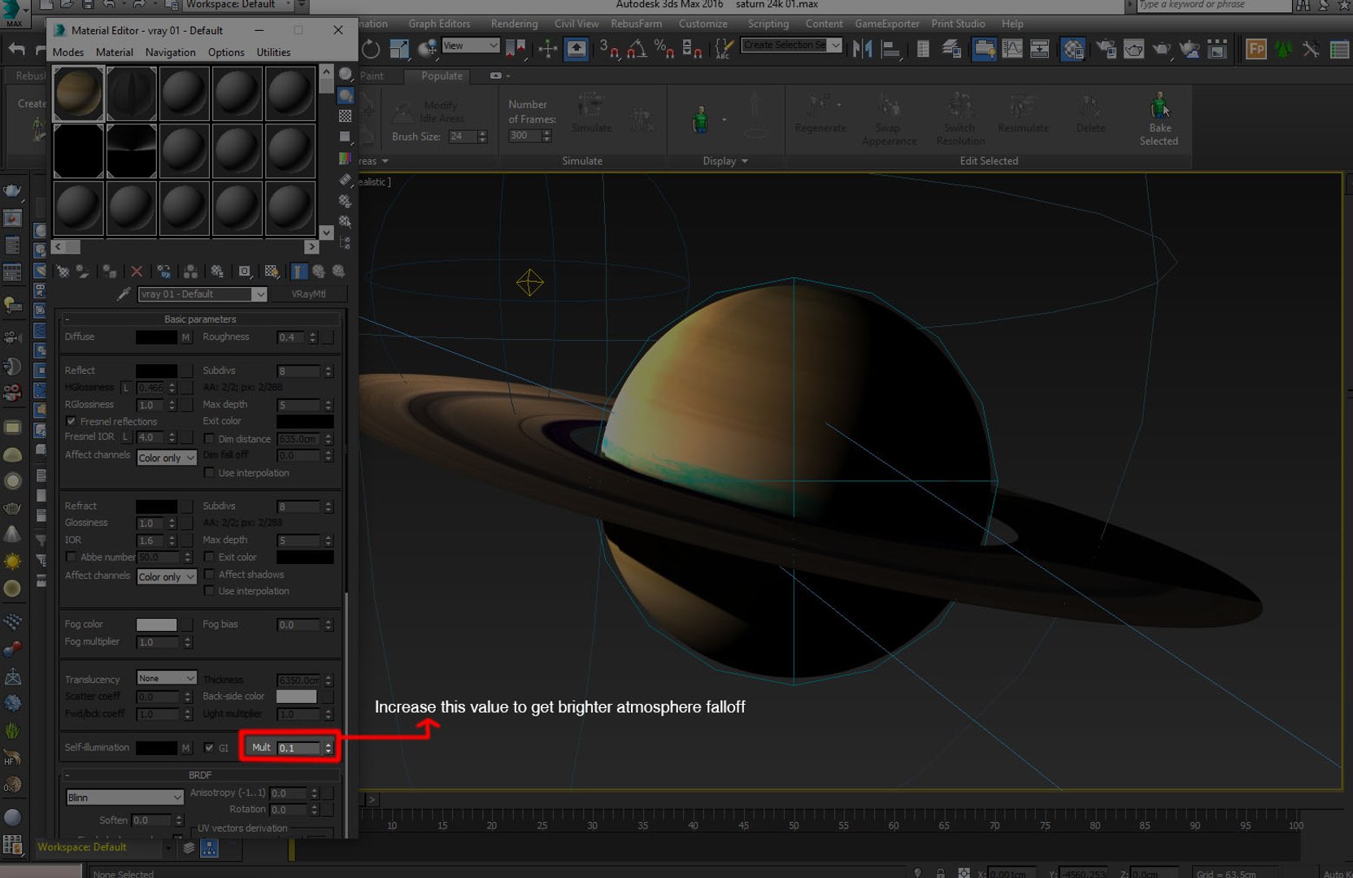Enable the Abbe number checkbox
This screenshot has height=878, width=1353.
[x=72, y=557]
